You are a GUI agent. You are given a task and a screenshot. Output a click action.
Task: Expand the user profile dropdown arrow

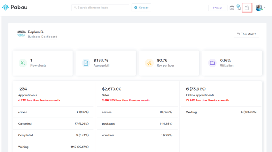(x=264, y=8)
